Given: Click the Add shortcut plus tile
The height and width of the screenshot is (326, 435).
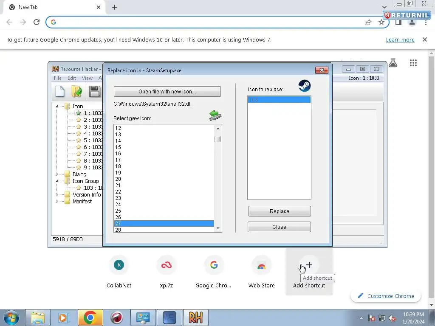Looking at the screenshot, I should (309, 272).
